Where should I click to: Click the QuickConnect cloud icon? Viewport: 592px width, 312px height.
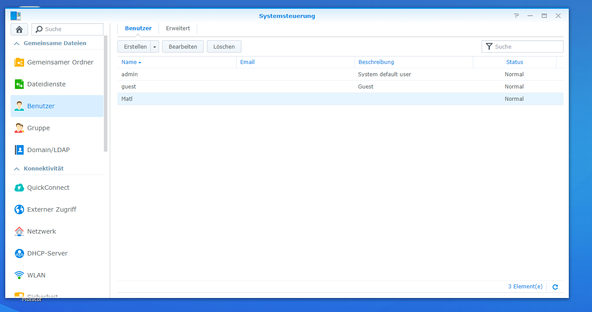pos(19,188)
